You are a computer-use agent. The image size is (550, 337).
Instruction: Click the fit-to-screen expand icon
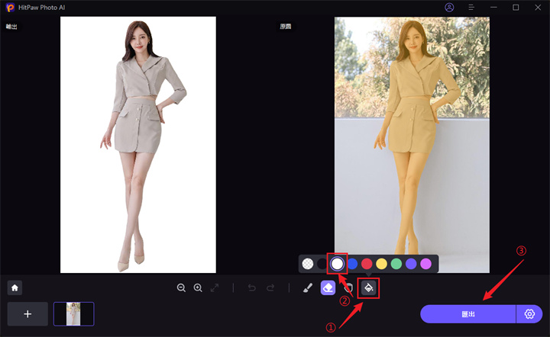tap(215, 288)
